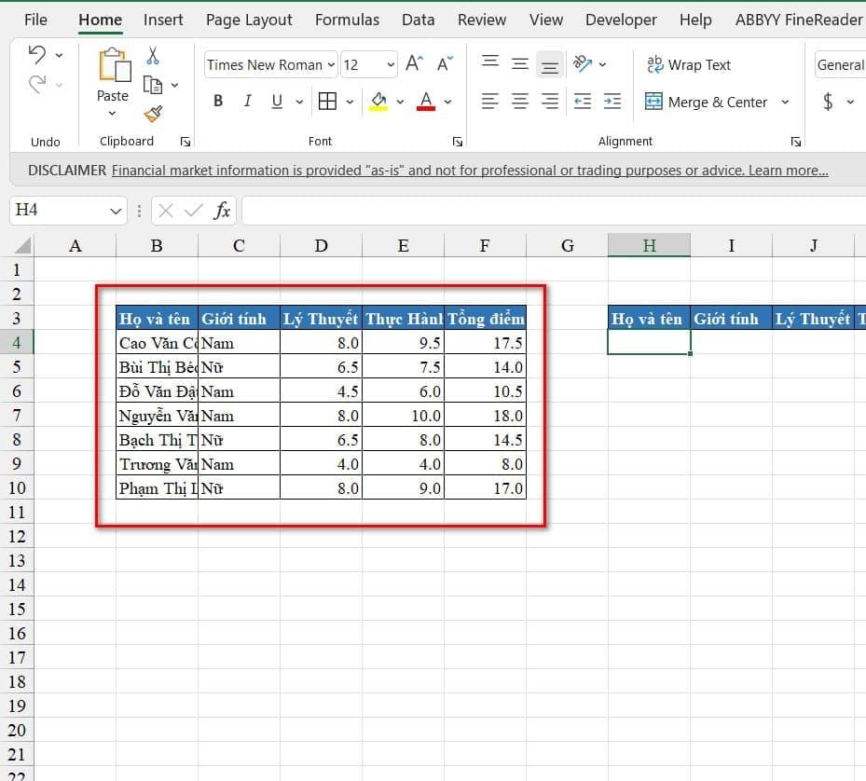Screen dimensions: 866x781
Task: Click the Undo arrow icon
Action: coord(37,55)
